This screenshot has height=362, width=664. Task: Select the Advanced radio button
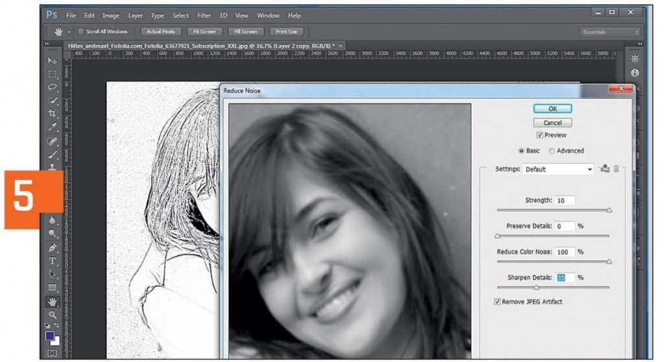coord(552,151)
